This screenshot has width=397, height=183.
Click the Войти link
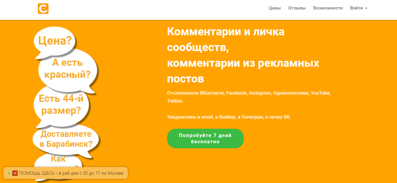[x=356, y=8]
